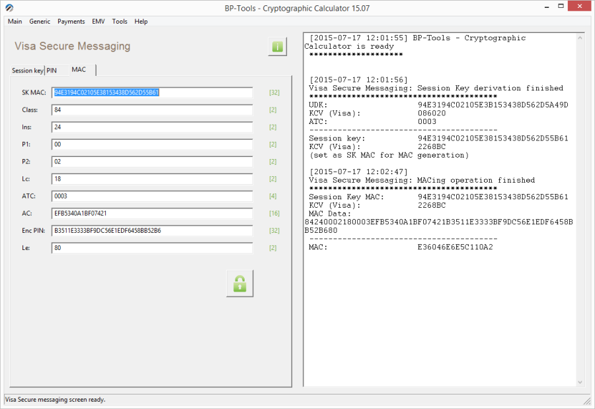Click the Lc input field
Screen dimensions: 595x409
(152, 179)
